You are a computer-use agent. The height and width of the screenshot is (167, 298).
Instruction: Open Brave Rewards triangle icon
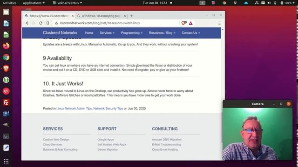190,23
